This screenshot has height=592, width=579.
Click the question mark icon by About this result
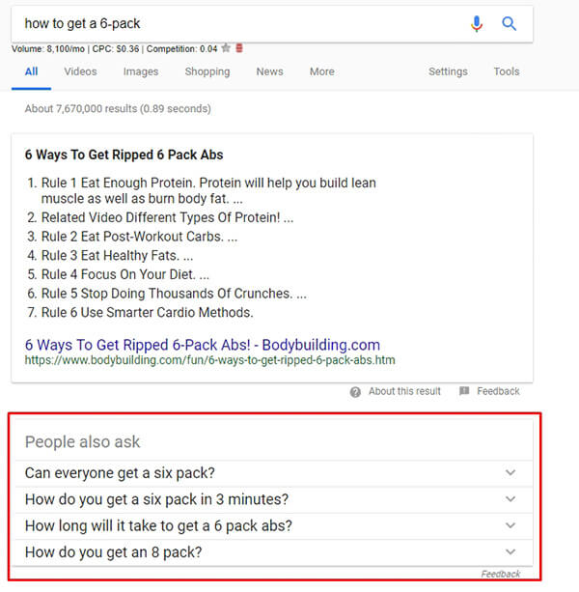pyautogui.click(x=355, y=391)
